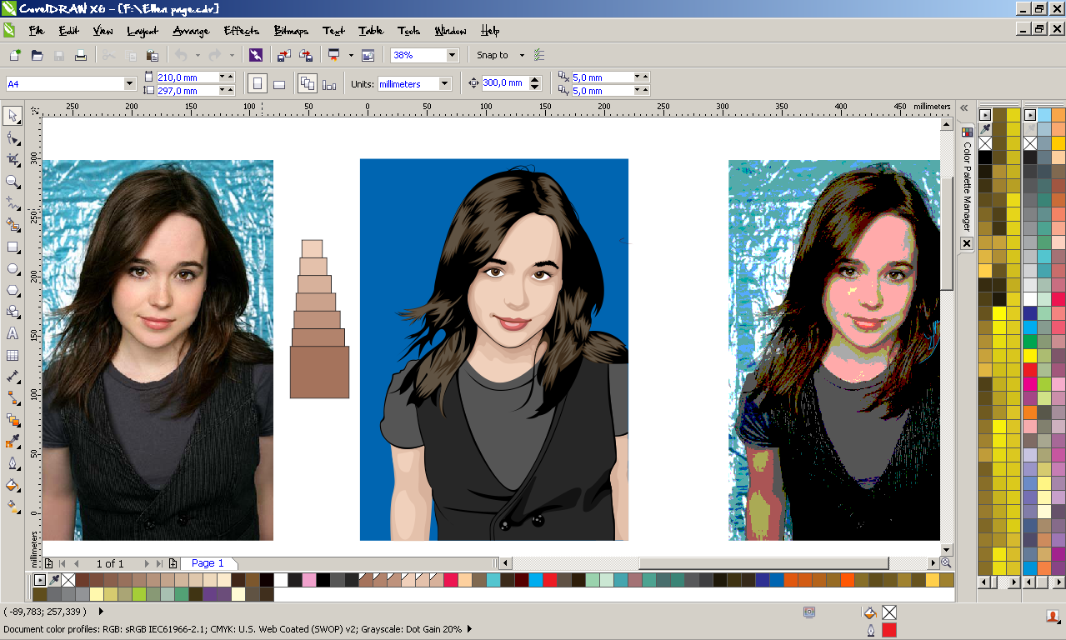Activate the Zoom tool magnifier
Viewport: 1066px width, 640px height.
coord(13,182)
